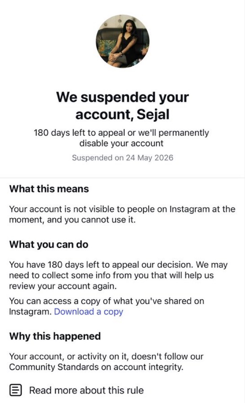The width and height of the screenshot is (245, 403).
Task: Click the Suspended on 24 May 2026 text
Action: (122, 158)
